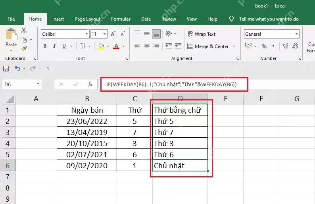Click the Copy icon

point(24,40)
